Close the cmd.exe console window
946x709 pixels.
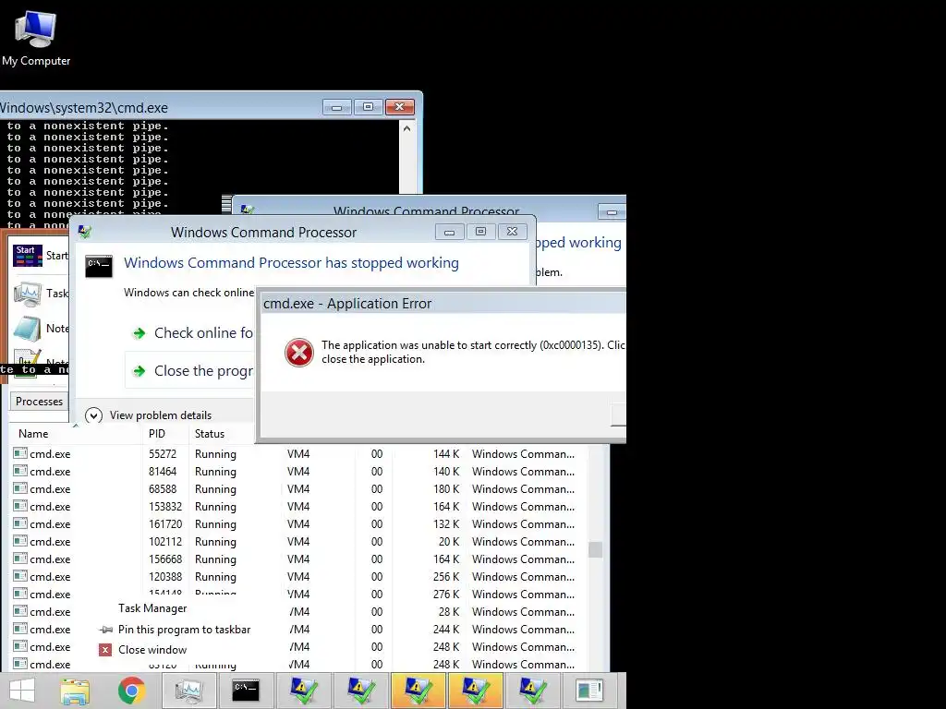point(399,107)
